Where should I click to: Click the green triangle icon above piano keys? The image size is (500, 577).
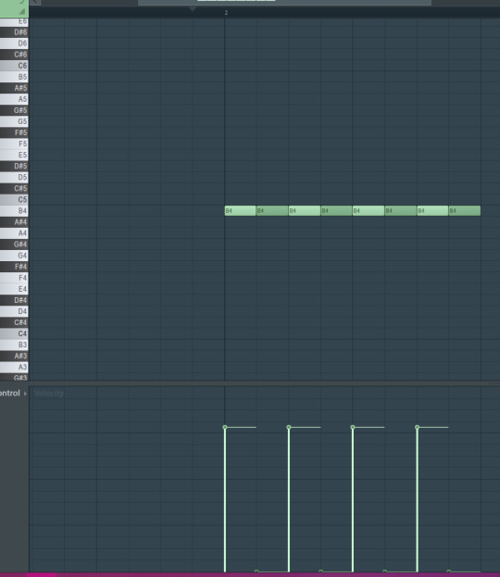(21, 11)
